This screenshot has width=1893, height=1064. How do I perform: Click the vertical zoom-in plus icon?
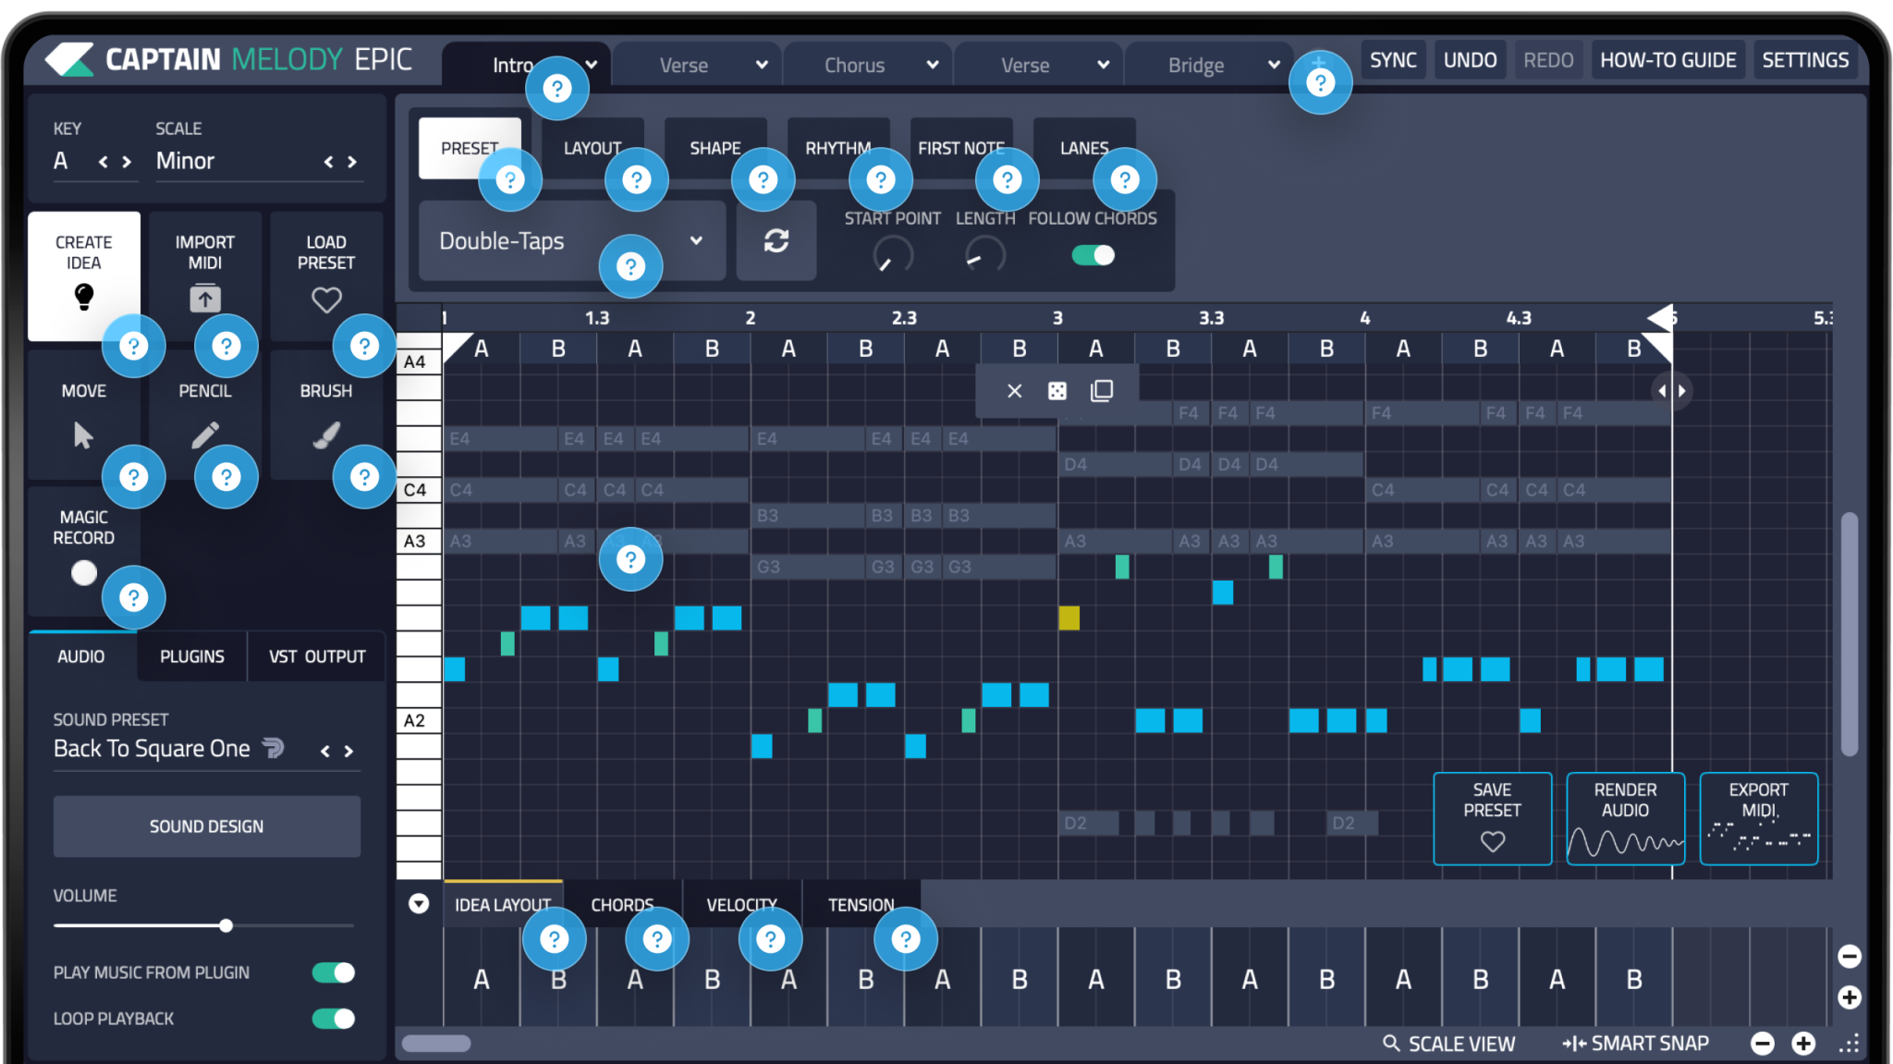tap(1850, 997)
